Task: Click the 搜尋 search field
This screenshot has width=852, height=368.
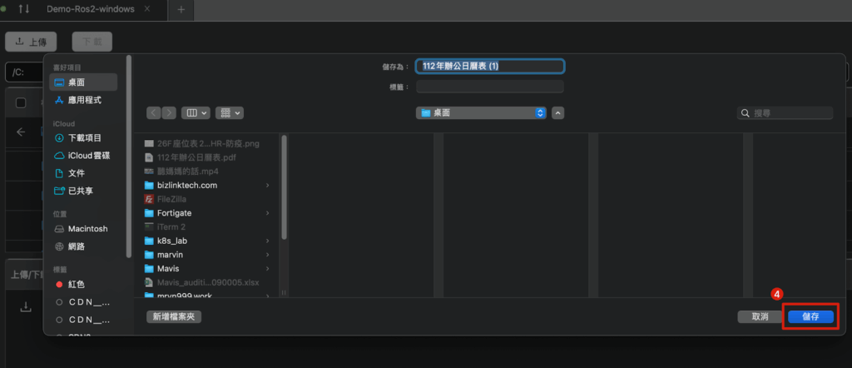Action: [785, 112]
